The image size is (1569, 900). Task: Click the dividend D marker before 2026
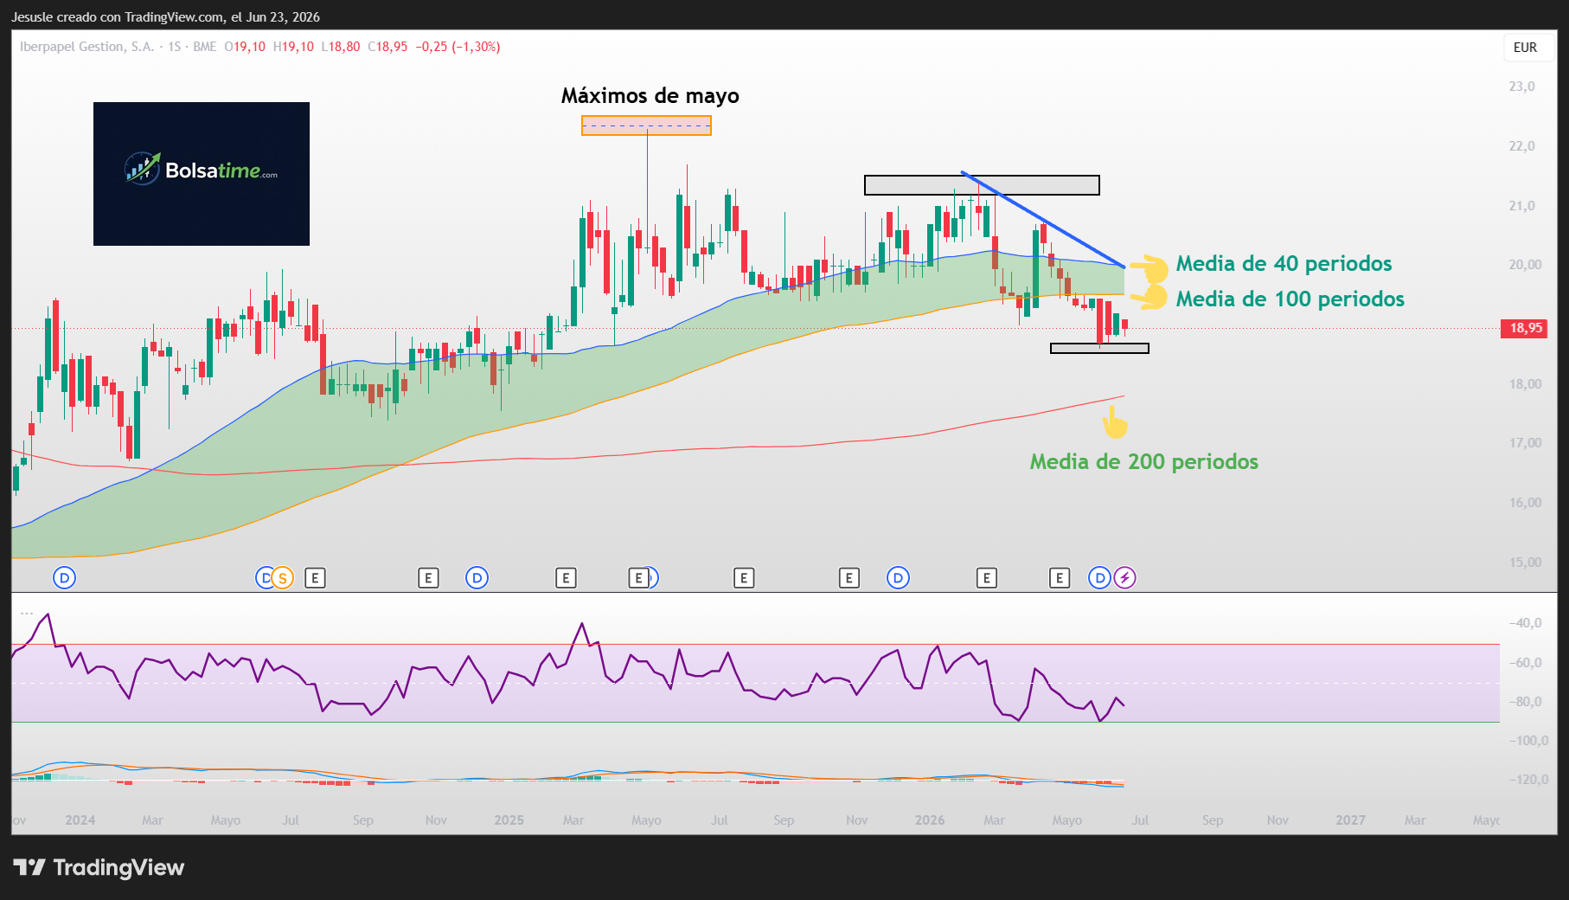(898, 578)
